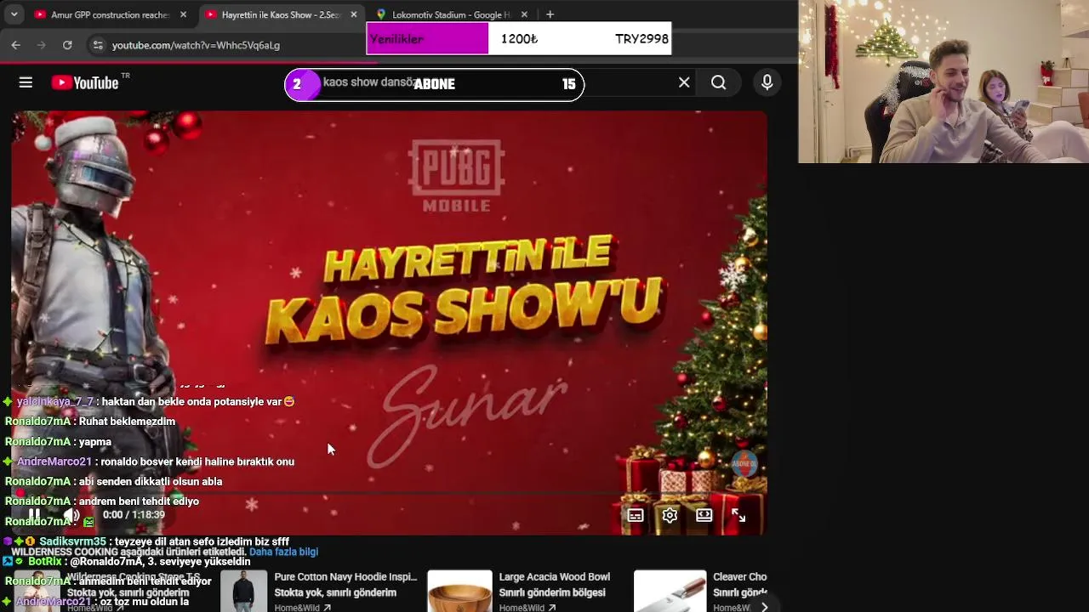Screen dimensions: 1089x612
Task: Open the browser tab search dropdown
Action: point(14,14)
